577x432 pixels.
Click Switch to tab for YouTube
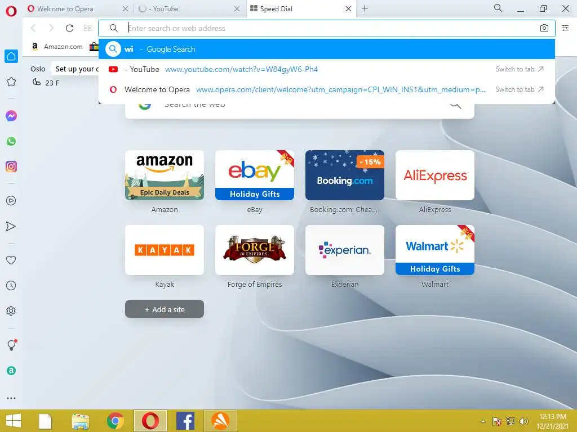[520, 69]
